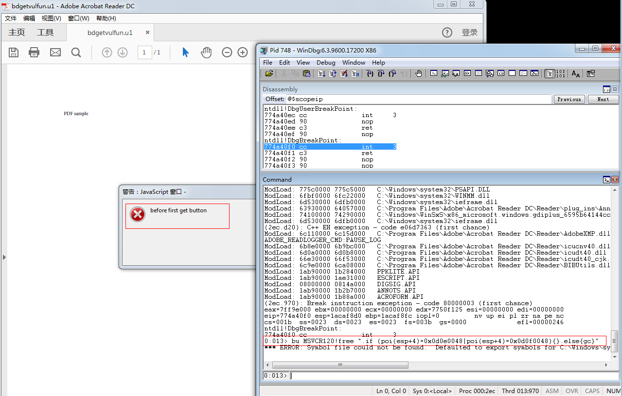The height and width of the screenshot is (396, 622).
Task: Open the Memory window from WinDbg toolbar
Action: point(478,73)
